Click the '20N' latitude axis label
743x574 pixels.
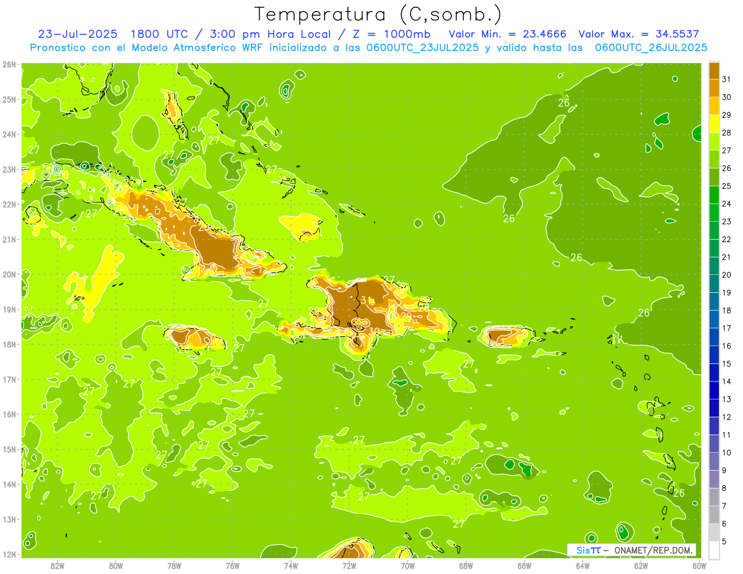[x=9, y=274]
